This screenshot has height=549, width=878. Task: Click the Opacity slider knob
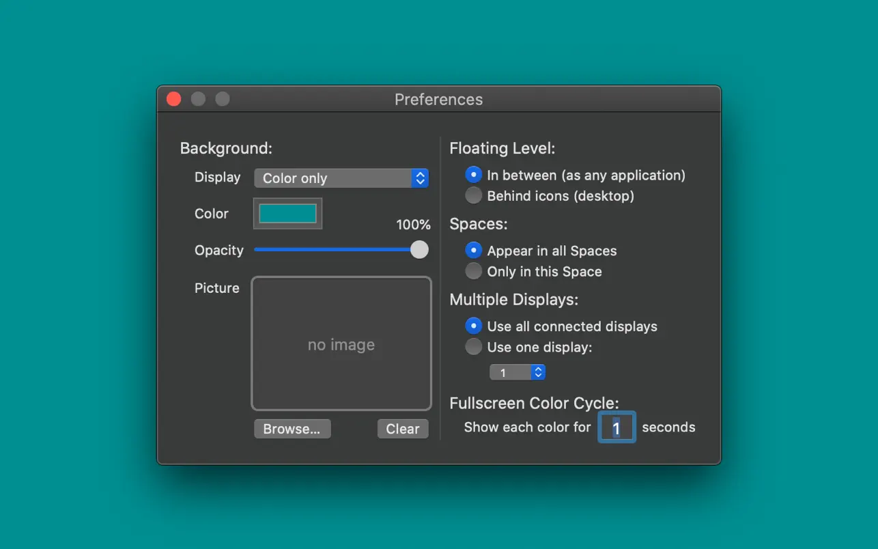click(x=419, y=250)
